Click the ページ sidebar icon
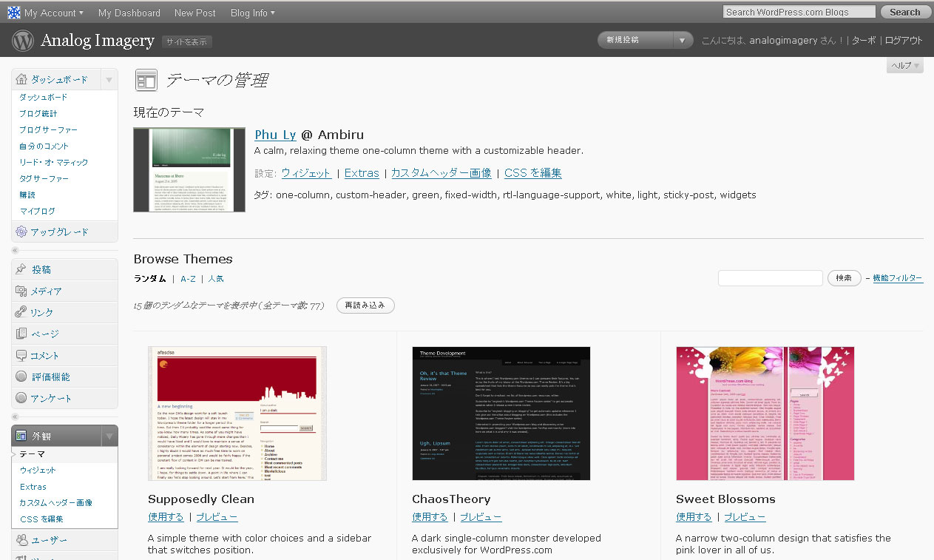 21,334
